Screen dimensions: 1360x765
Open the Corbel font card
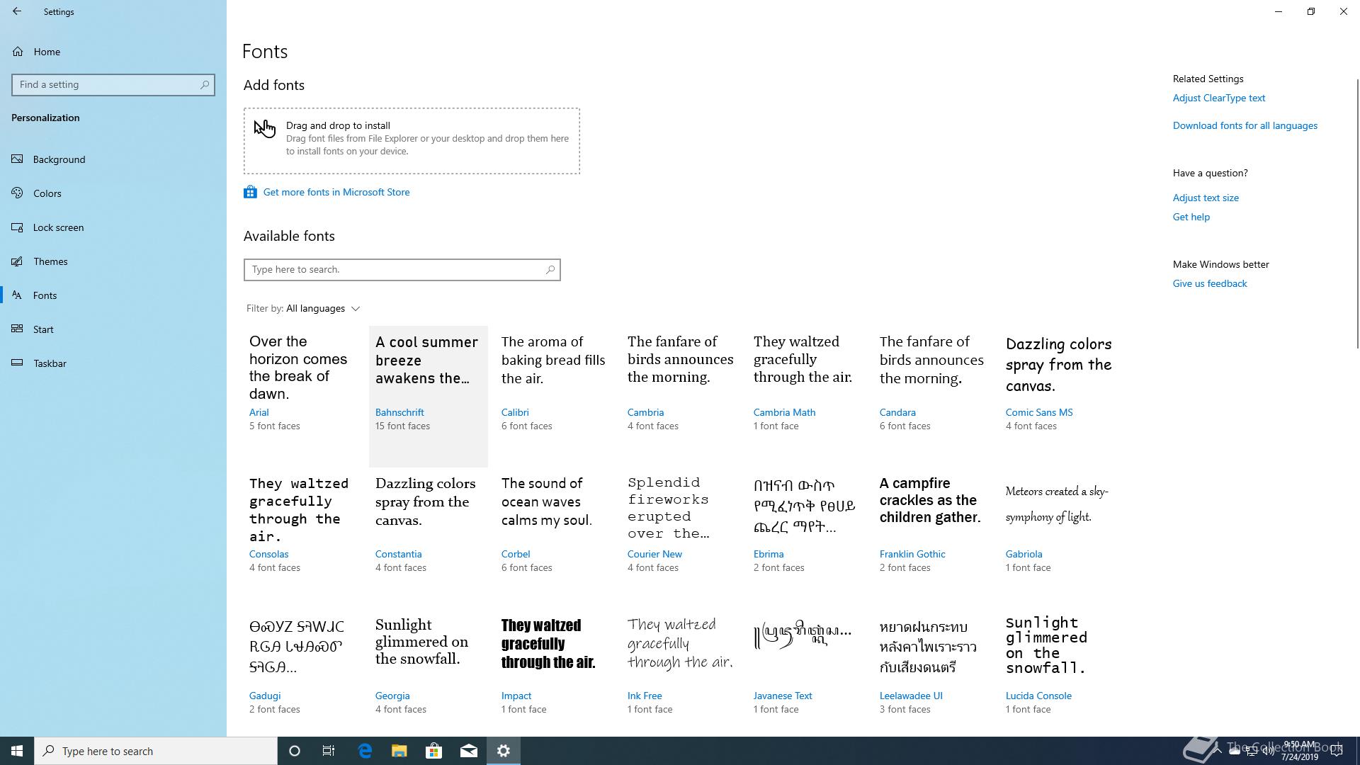555,538
